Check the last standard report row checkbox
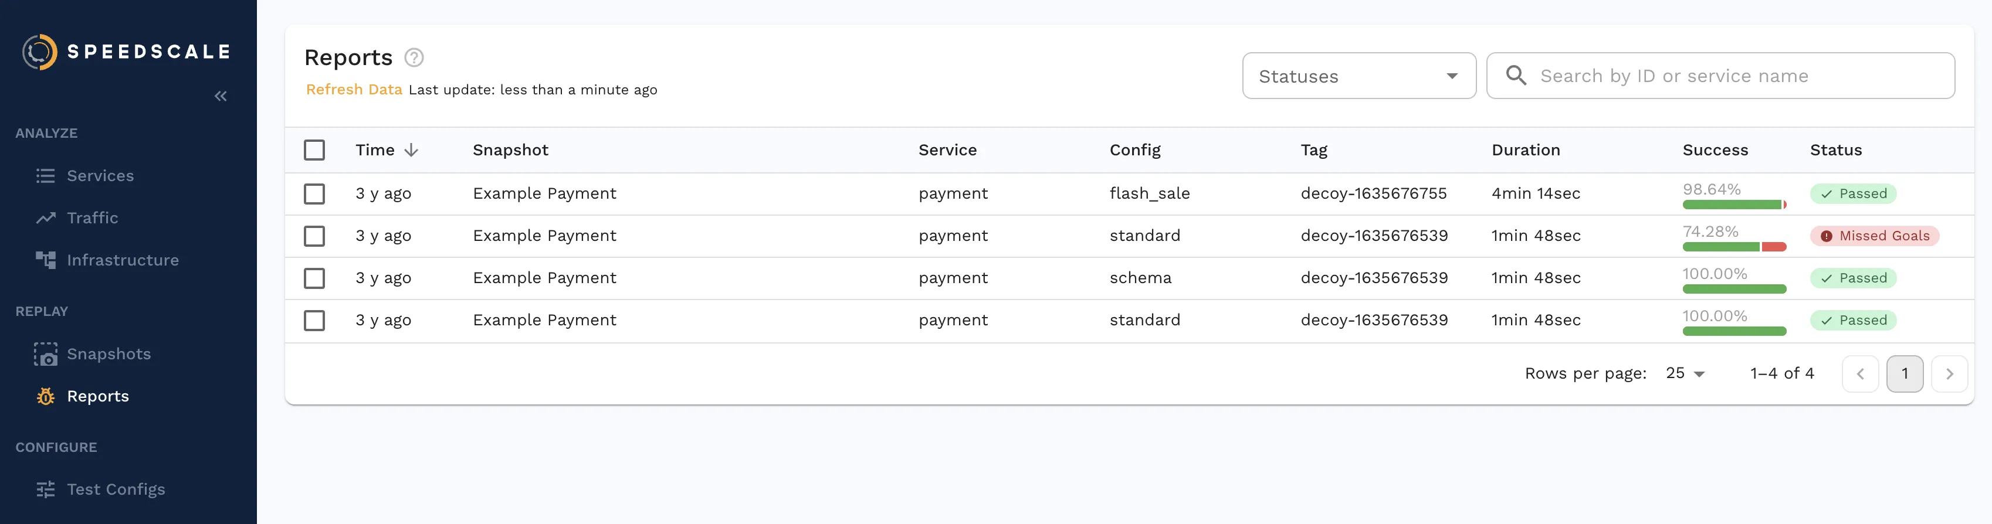 tap(314, 320)
